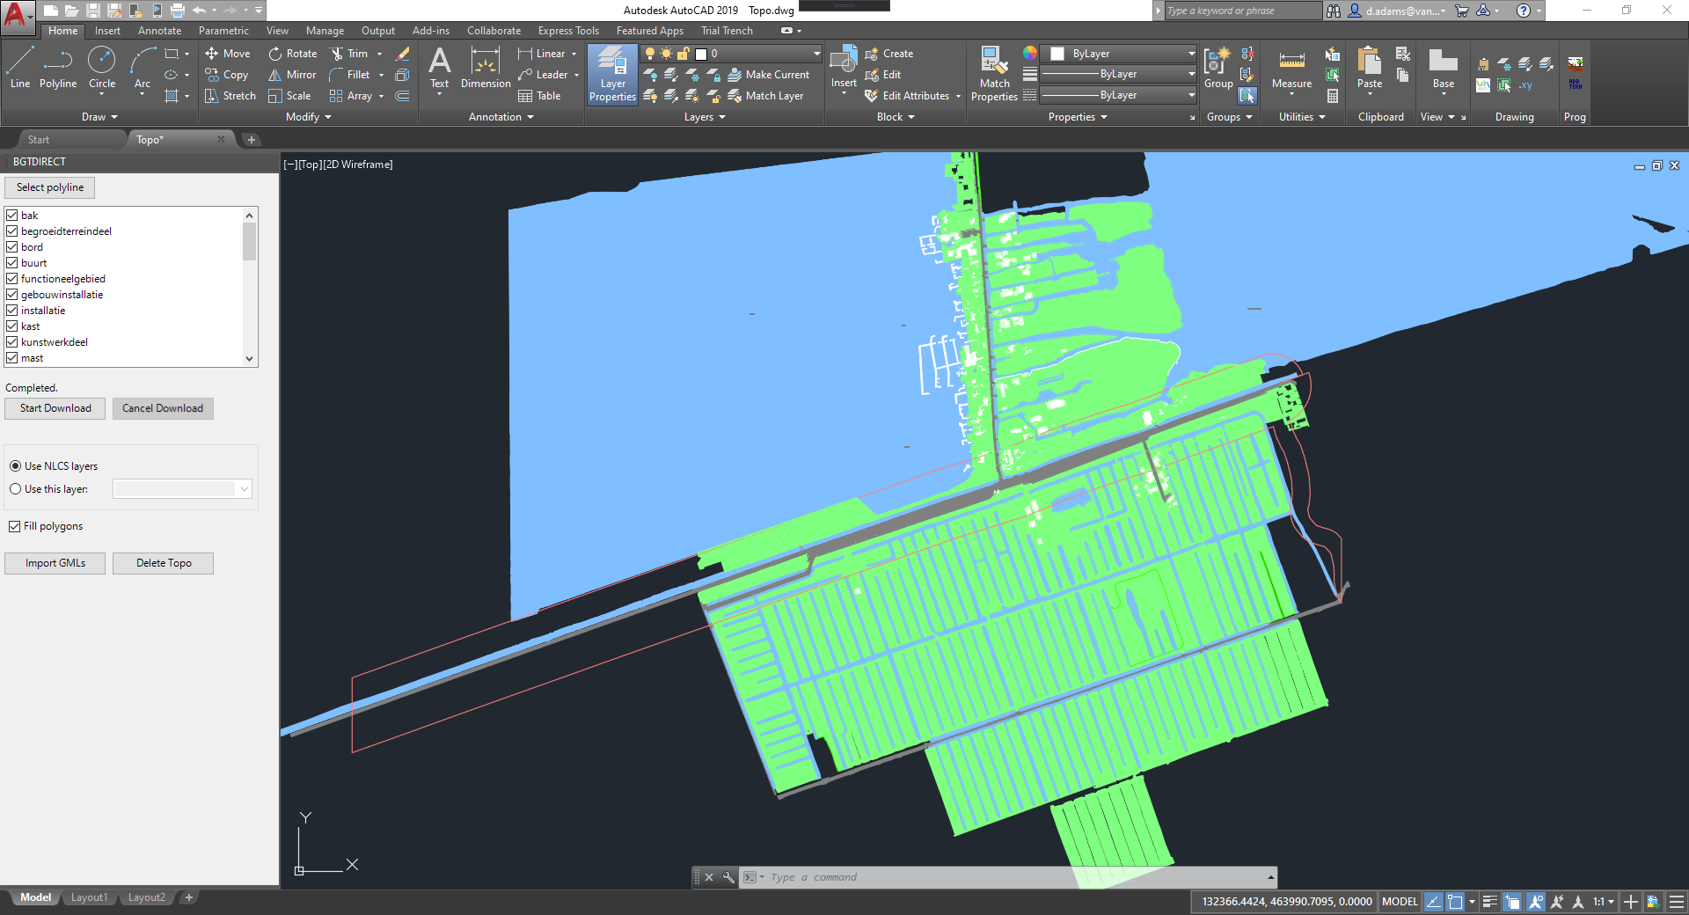The width and height of the screenshot is (1689, 915).
Task: Toggle the Fill polygons checkbox
Action: (x=15, y=526)
